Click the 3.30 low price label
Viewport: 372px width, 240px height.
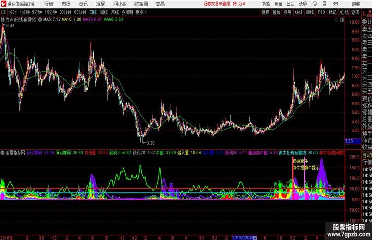coord(150,143)
